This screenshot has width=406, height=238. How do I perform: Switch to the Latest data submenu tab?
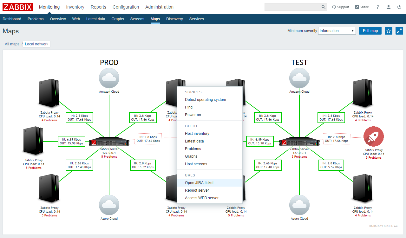(x=95, y=19)
